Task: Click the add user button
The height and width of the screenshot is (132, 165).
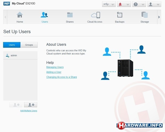Action: 31,105
